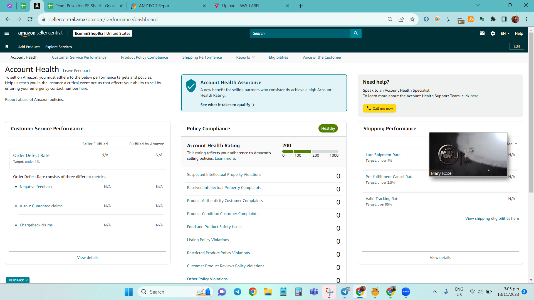Open Microsoft Teams in taskbar
534x300 pixels.
coord(314,292)
